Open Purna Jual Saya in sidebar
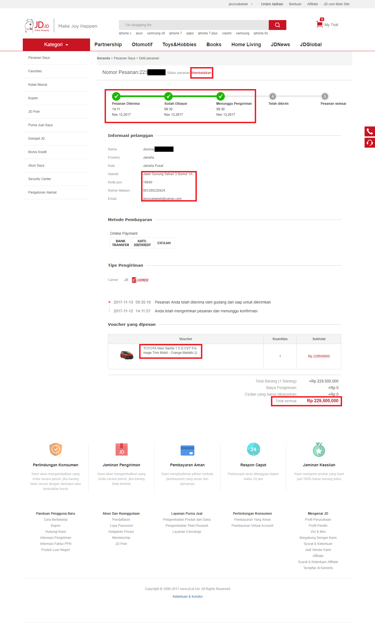Viewport: 375px width, 623px height. coord(40,125)
